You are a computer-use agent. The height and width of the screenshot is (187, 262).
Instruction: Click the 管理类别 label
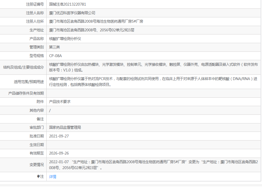click(37, 47)
